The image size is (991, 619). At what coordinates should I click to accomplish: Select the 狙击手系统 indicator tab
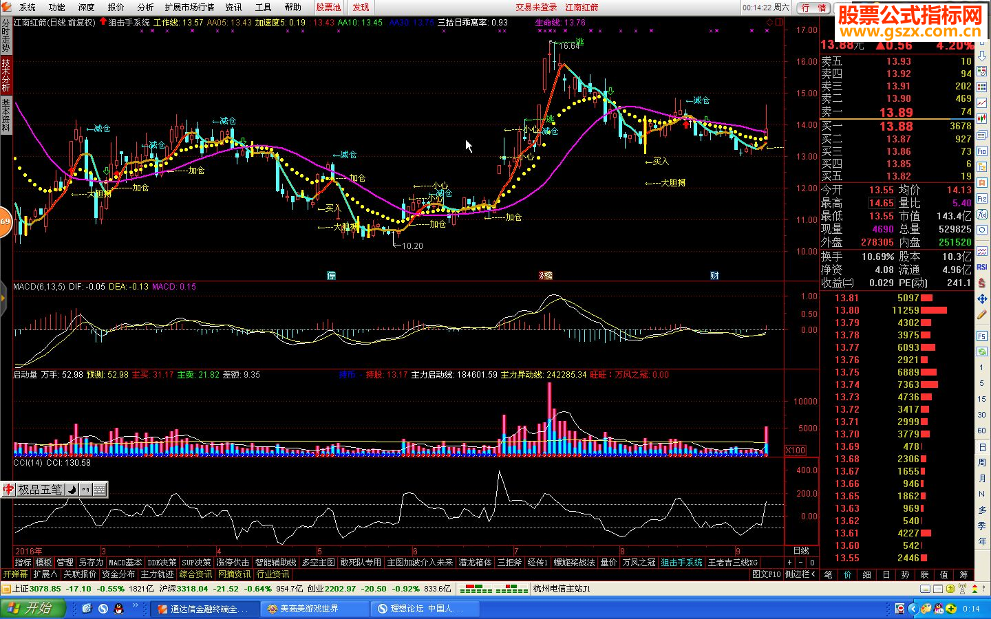[x=681, y=563]
